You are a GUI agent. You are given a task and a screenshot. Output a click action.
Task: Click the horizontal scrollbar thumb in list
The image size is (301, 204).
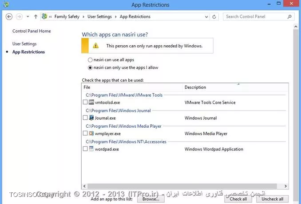pos(182,186)
